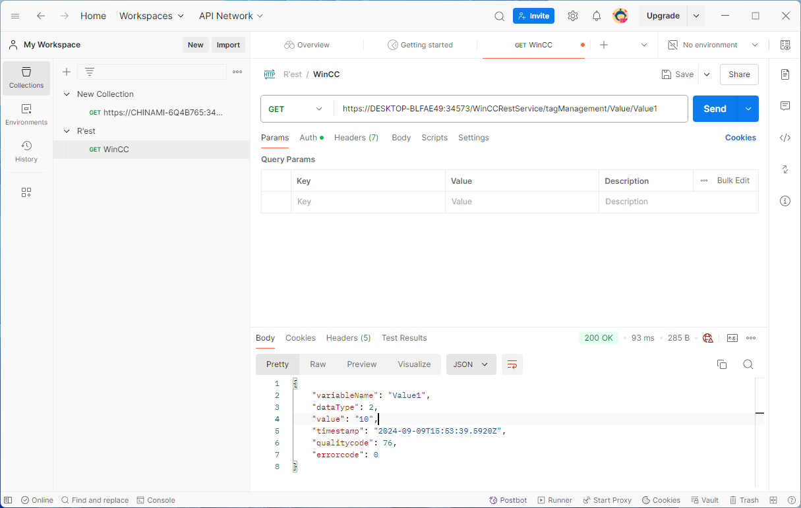
Task: Toggle the sidebar from status bar
Action: pyautogui.click(x=9, y=500)
